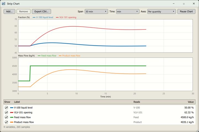Click the Strip Chart app icon in title bar
Viewport: 199px width, 132px height.
[x=4, y=4]
